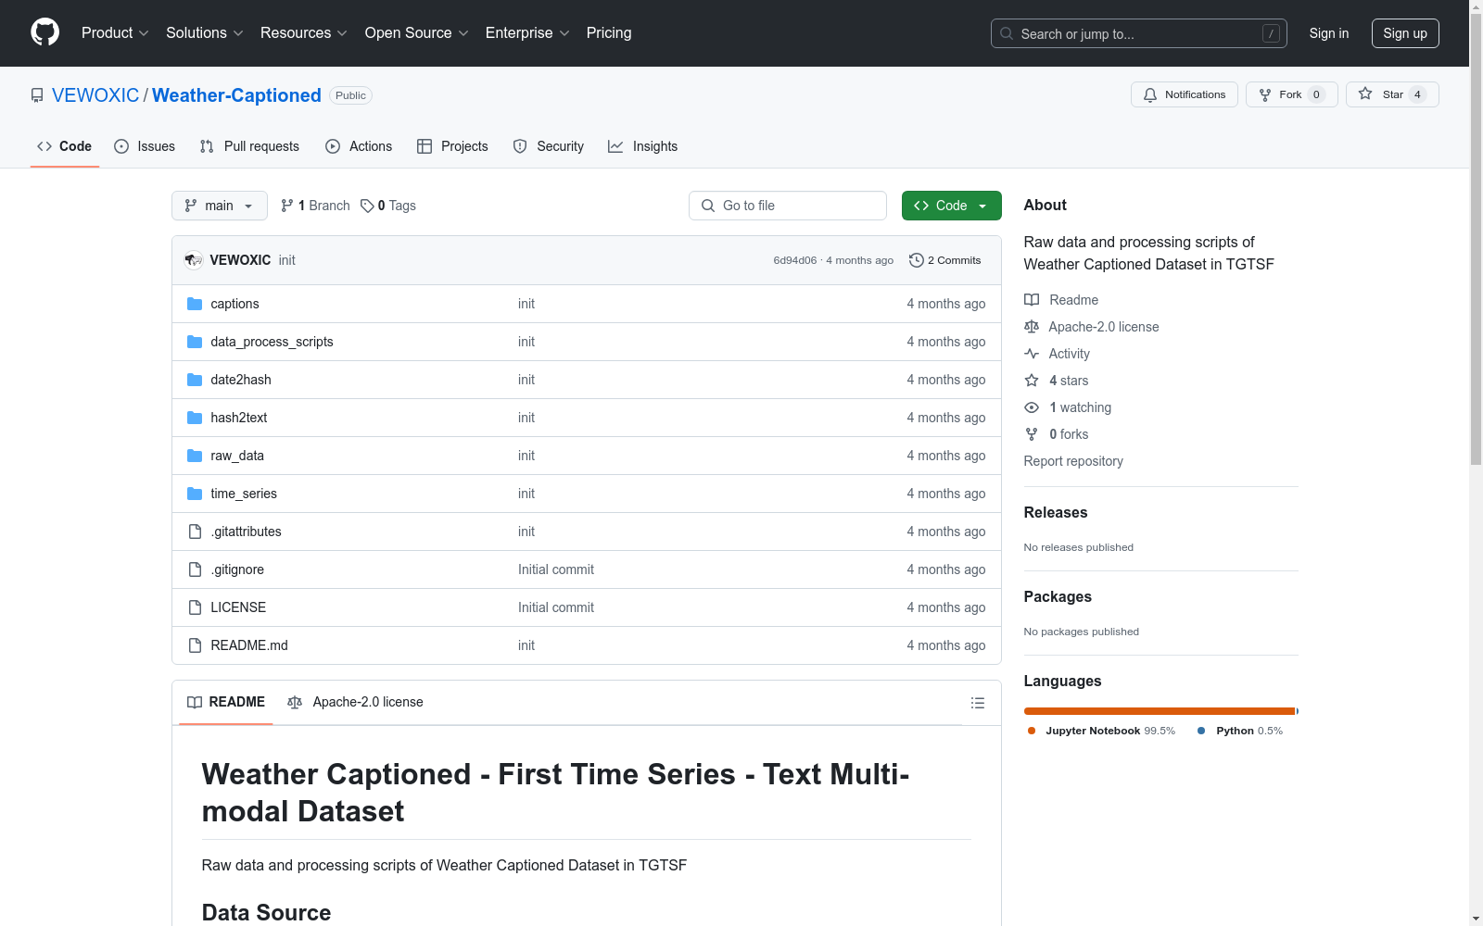Viewport: 1483px width, 926px height.
Task: Focus the Search or jump to field
Action: (x=1139, y=33)
